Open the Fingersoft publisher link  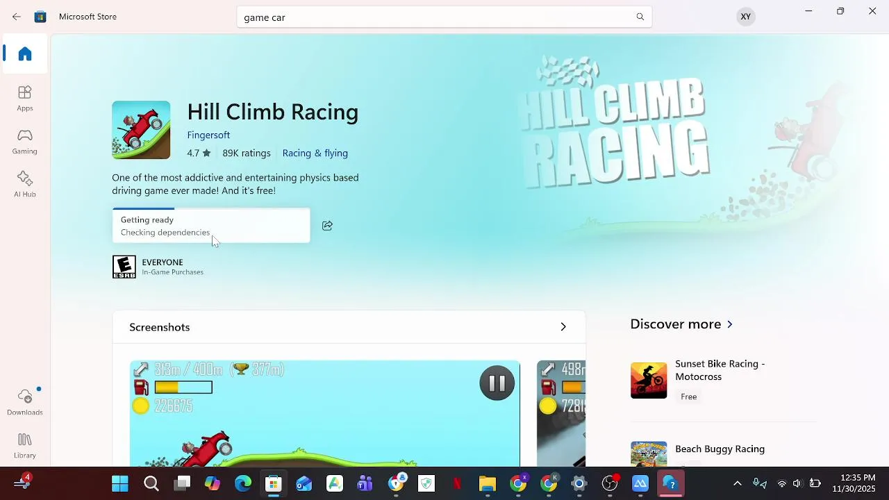click(208, 135)
